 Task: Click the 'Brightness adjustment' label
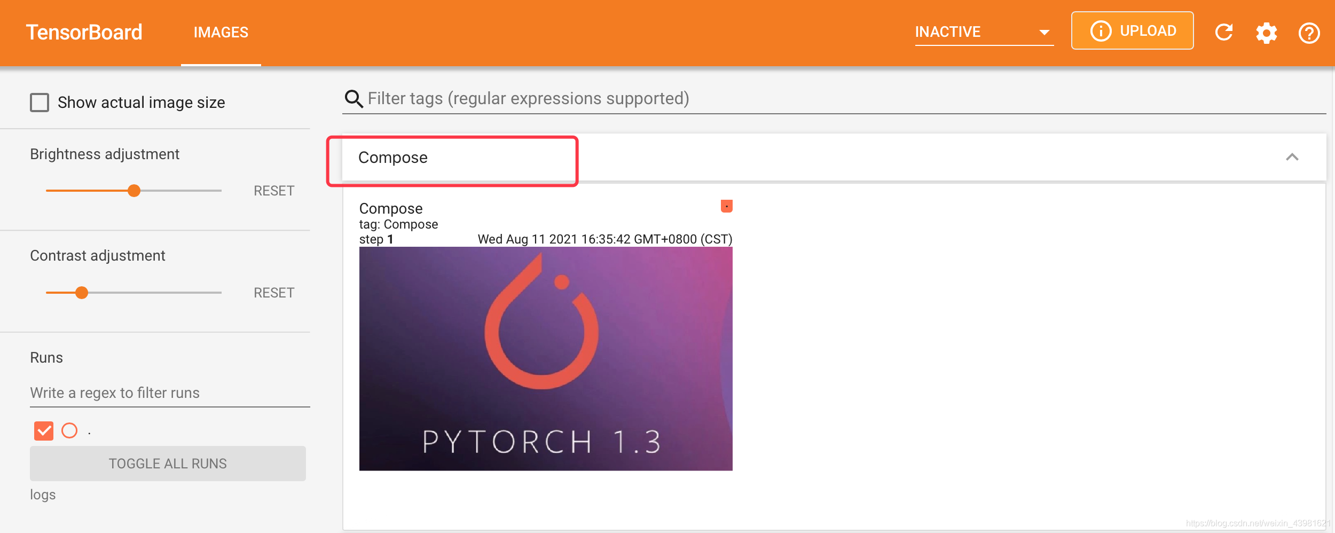coord(105,154)
